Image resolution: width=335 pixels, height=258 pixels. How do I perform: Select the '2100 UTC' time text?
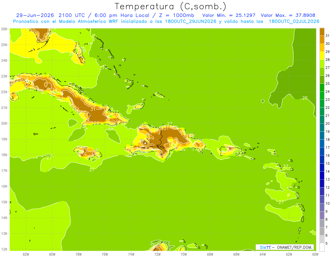tap(72, 15)
